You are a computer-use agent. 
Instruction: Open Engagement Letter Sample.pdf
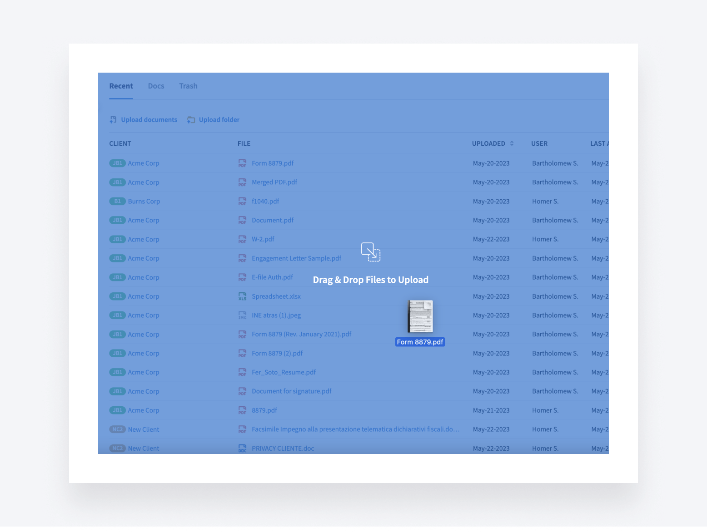coord(296,258)
